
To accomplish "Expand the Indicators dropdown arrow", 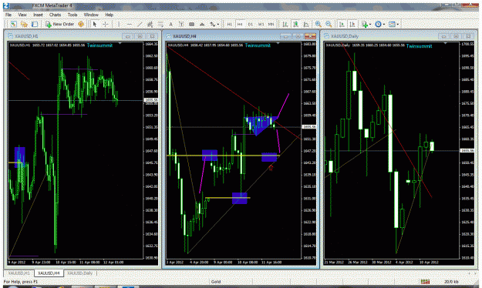I will pos(370,24).
